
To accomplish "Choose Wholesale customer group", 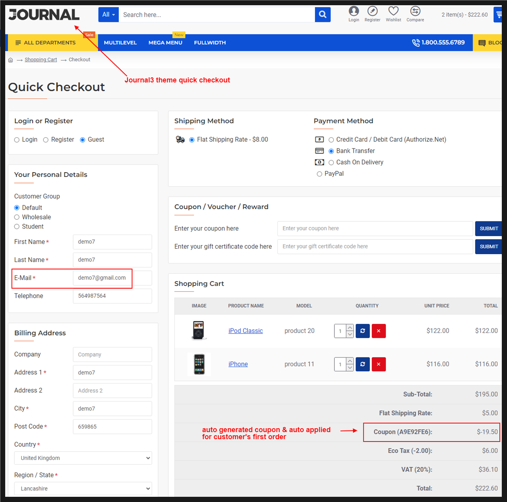I will coord(17,217).
